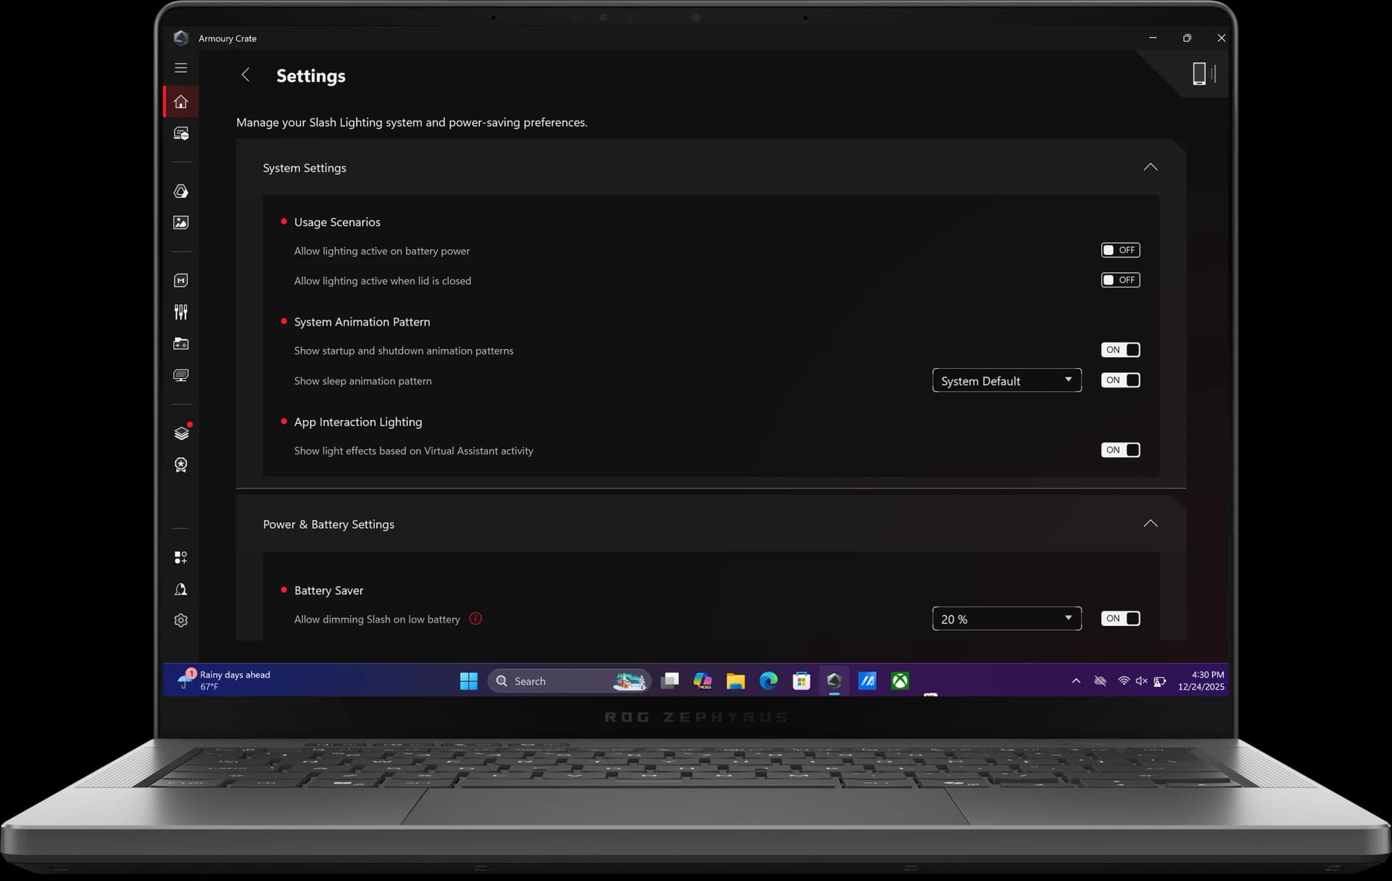This screenshot has height=881, width=1392.
Task: Enable lighting active on battery power
Action: (1120, 251)
